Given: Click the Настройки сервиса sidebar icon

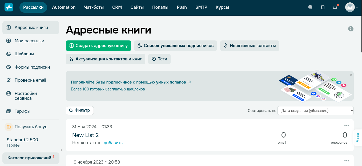Looking at the screenshot, I should (9, 93).
